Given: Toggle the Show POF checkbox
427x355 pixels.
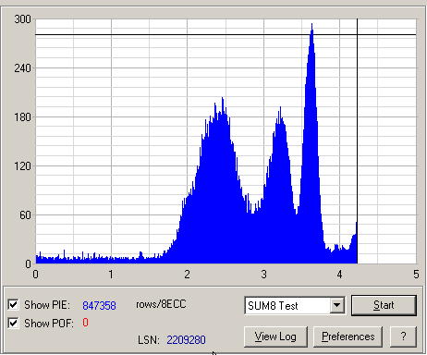Looking at the screenshot, I should 13,323.
